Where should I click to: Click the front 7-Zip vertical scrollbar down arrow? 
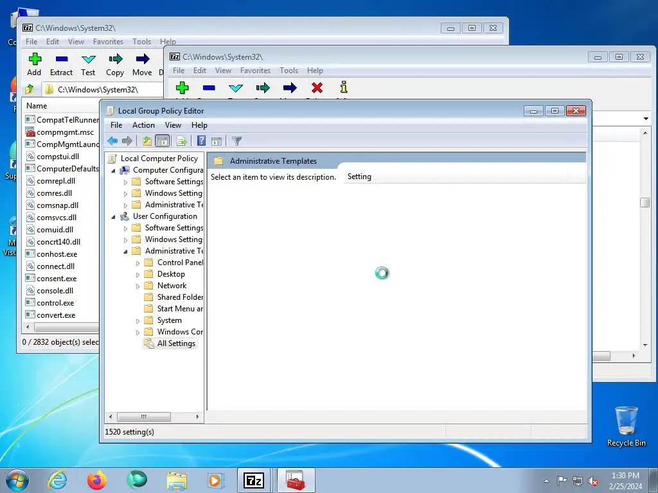(x=645, y=345)
